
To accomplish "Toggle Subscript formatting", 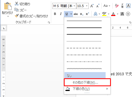I will [x=82, y=14].
